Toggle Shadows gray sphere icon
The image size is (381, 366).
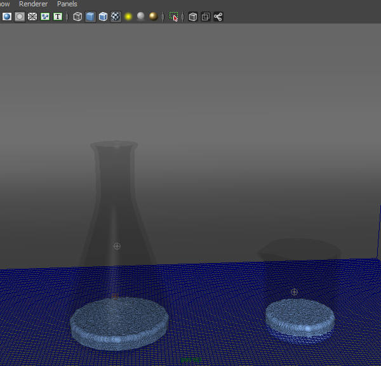click(141, 17)
